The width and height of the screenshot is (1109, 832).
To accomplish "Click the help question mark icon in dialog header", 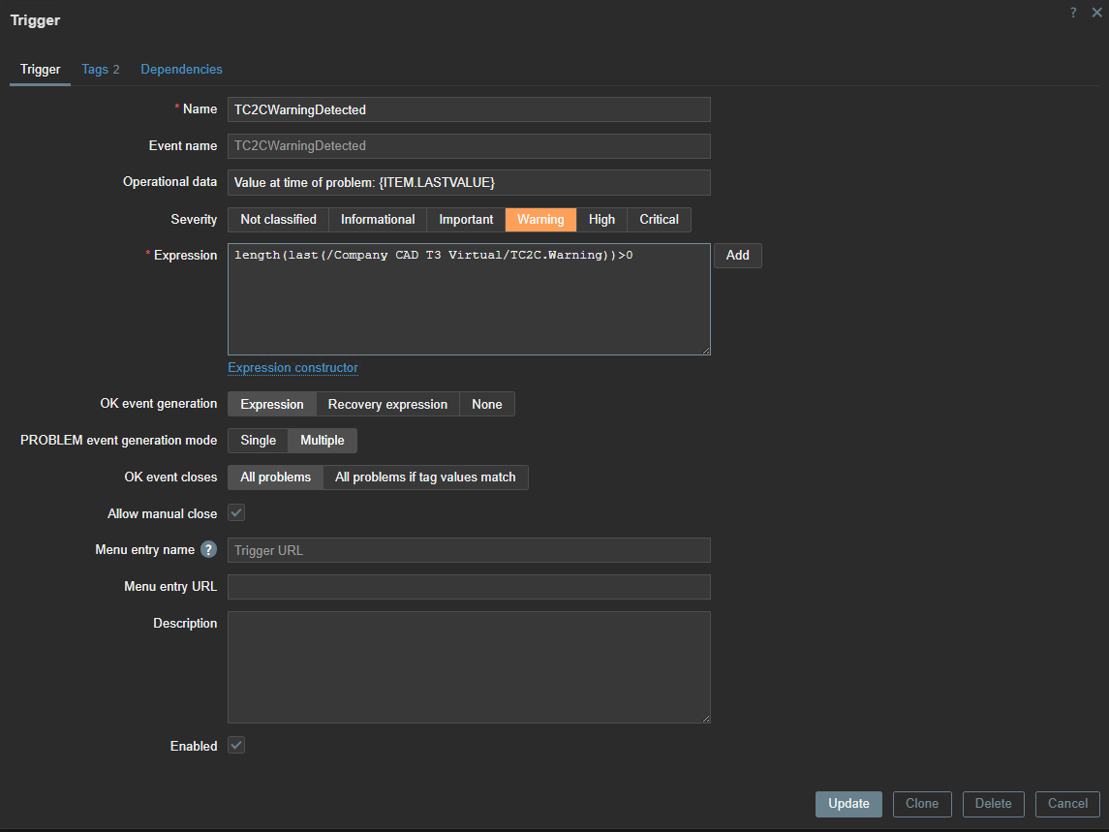I will point(1073,13).
